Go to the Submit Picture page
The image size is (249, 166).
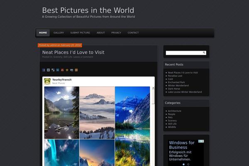(x=80, y=33)
